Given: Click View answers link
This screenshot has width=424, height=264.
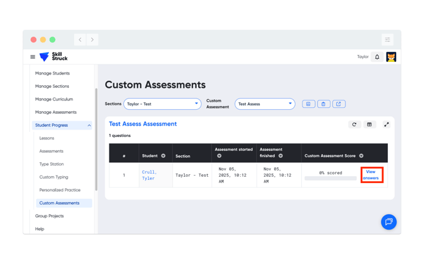Looking at the screenshot, I should [371, 175].
